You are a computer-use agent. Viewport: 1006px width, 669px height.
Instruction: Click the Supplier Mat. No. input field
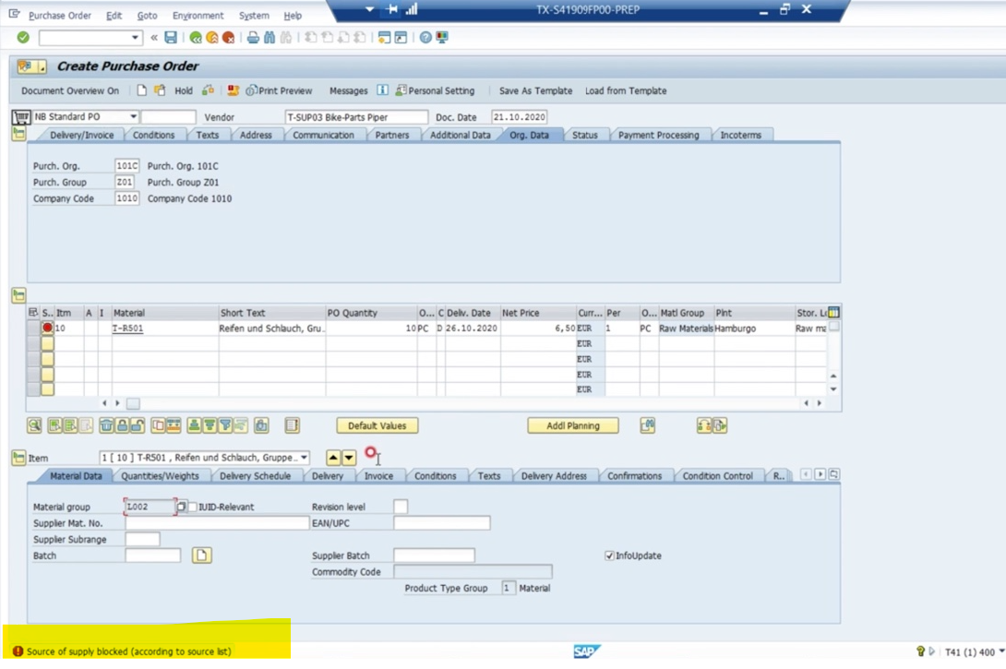pyautogui.click(x=217, y=523)
